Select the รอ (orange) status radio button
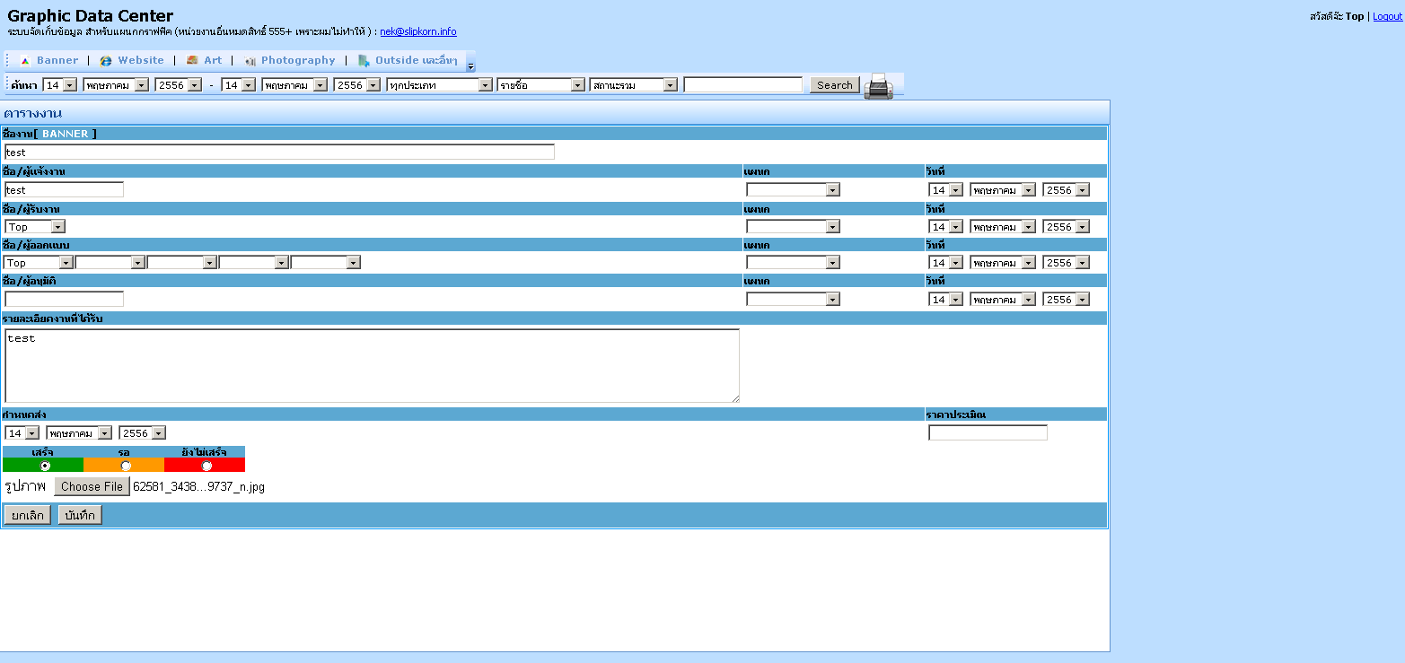The width and height of the screenshot is (1405, 663). pos(126,466)
